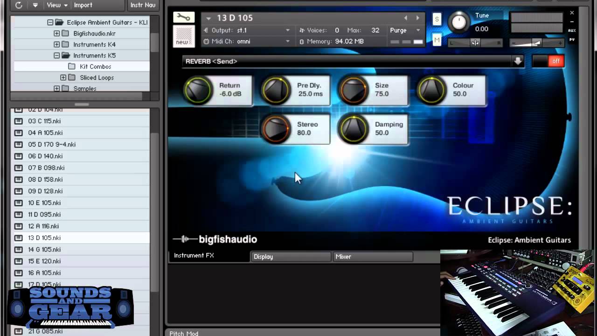Switch to the Instrument FX tab
The height and width of the screenshot is (336, 597).
[x=209, y=256]
